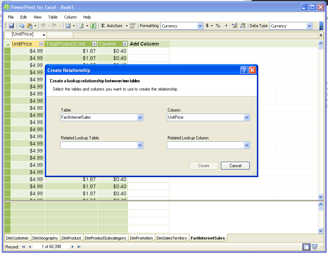Copy the selection using the toolbar copy icon
The width and height of the screenshot is (328, 253).
click(x=21, y=26)
